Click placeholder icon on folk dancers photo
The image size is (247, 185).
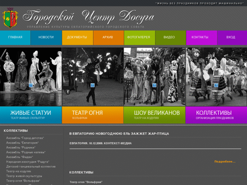click(216, 85)
